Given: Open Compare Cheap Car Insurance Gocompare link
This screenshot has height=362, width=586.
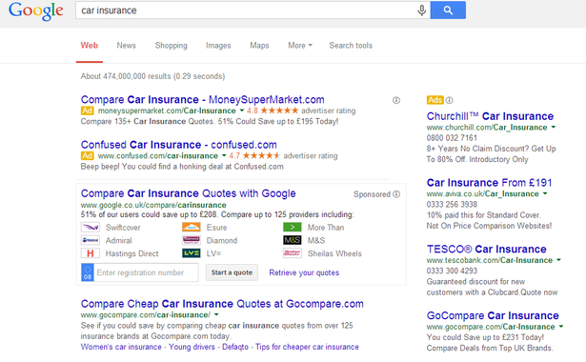Looking at the screenshot, I should [x=222, y=304].
